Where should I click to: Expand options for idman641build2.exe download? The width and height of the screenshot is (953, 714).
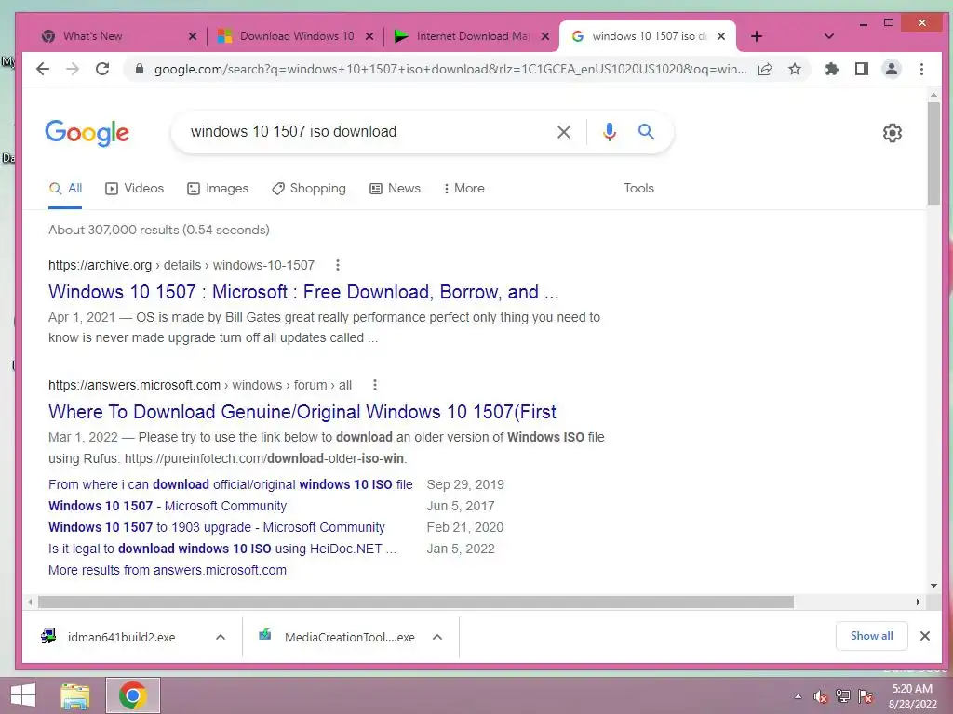(x=221, y=637)
